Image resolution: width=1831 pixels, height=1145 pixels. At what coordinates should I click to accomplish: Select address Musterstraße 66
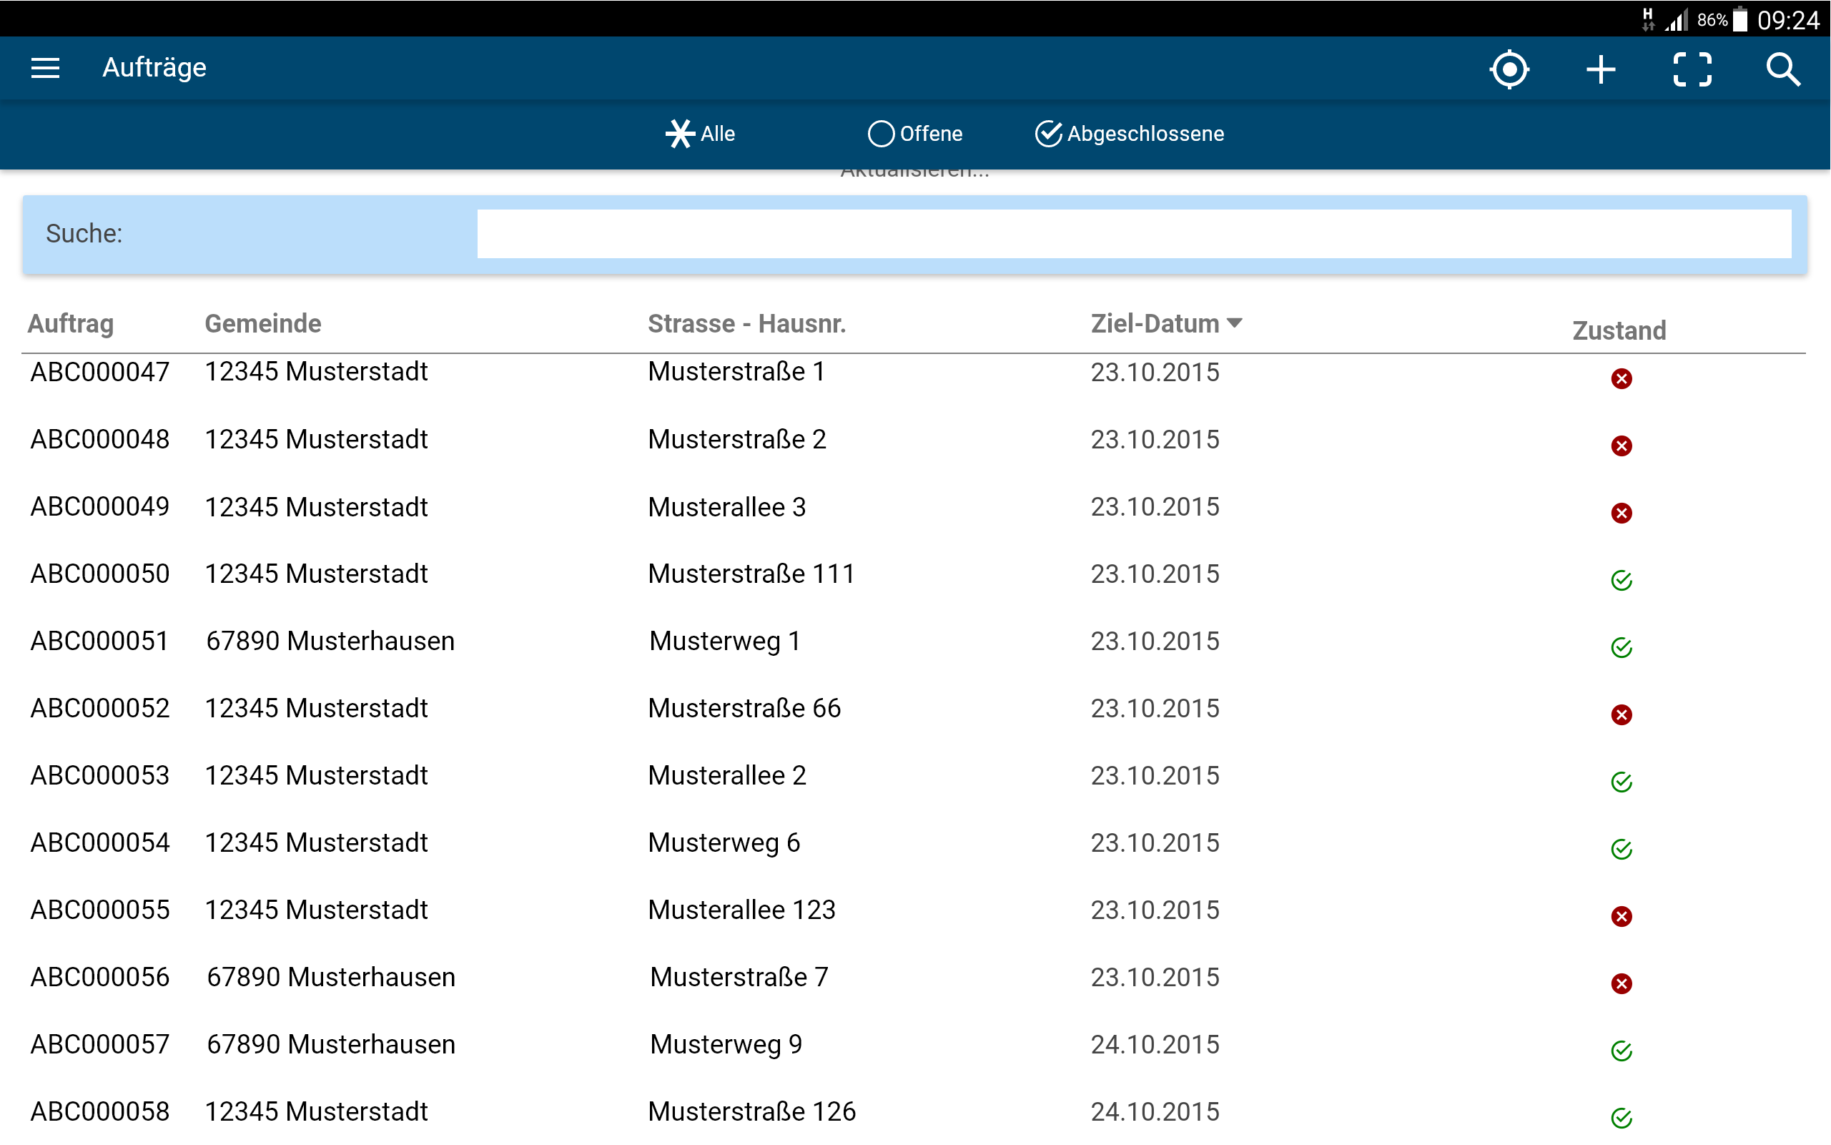[745, 709]
